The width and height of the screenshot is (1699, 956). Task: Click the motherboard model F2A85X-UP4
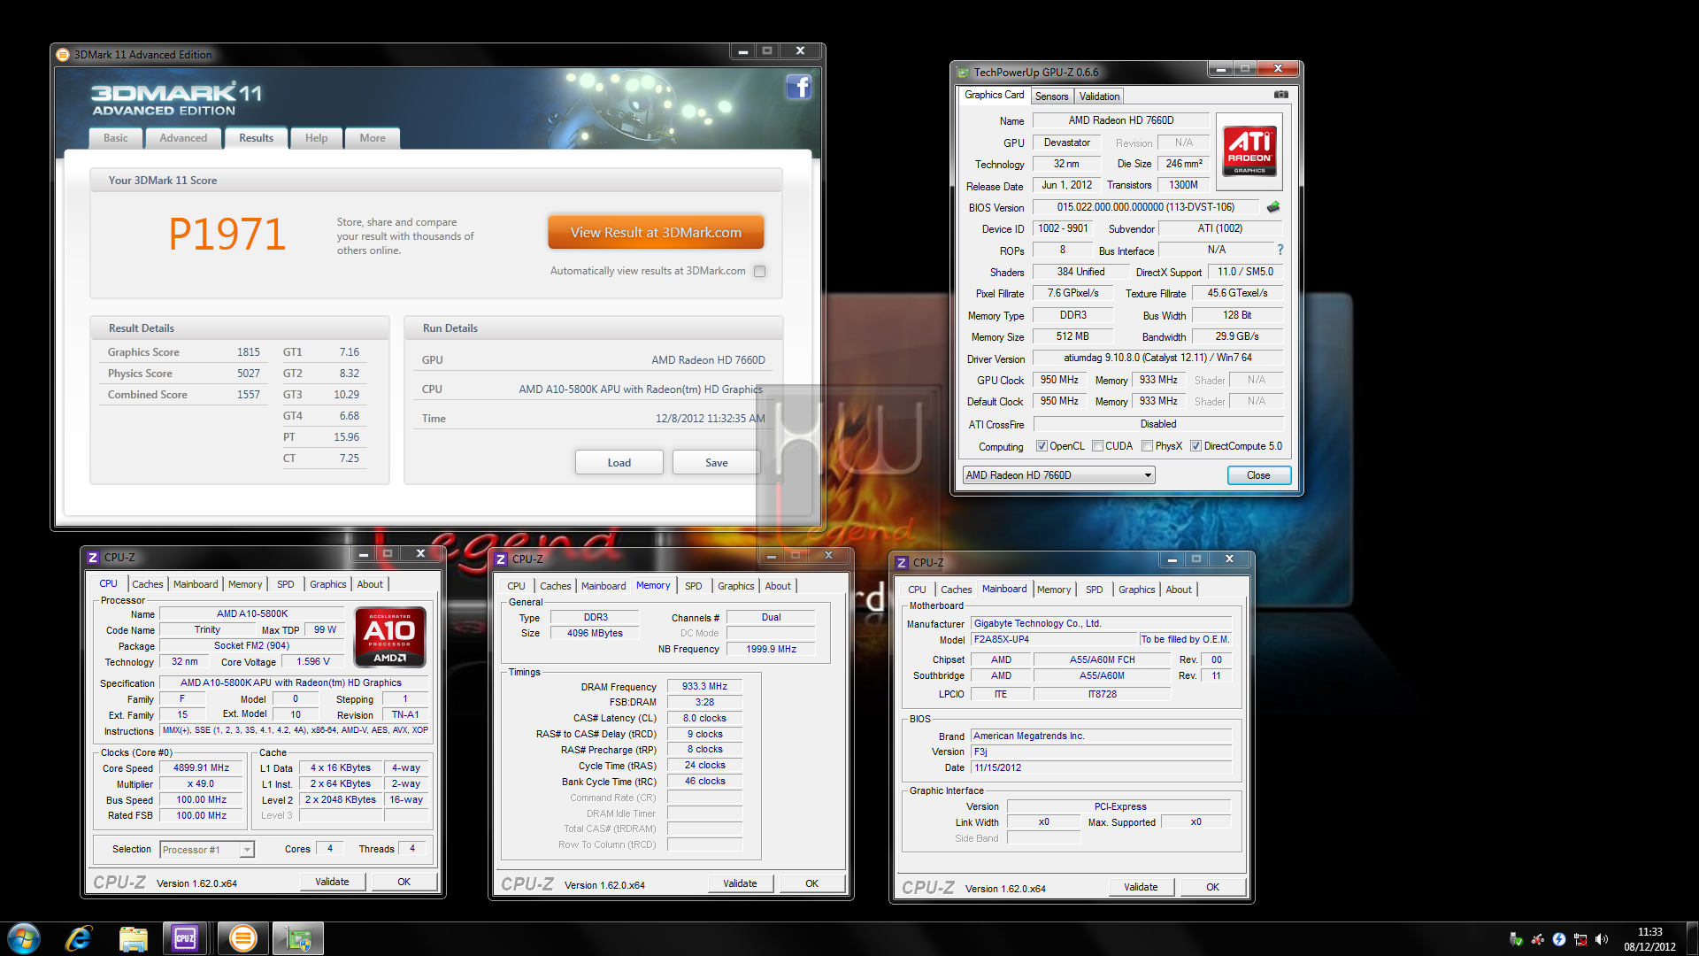tap(1054, 639)
